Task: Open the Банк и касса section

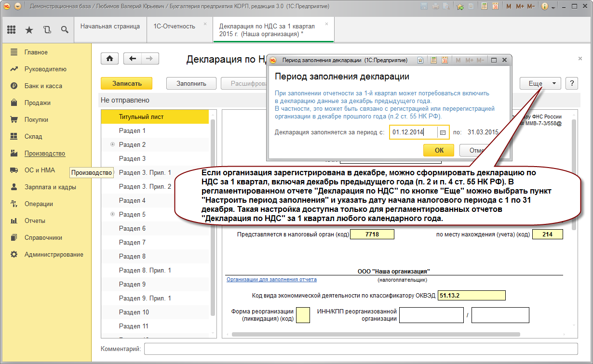Action: click(43, 86)
